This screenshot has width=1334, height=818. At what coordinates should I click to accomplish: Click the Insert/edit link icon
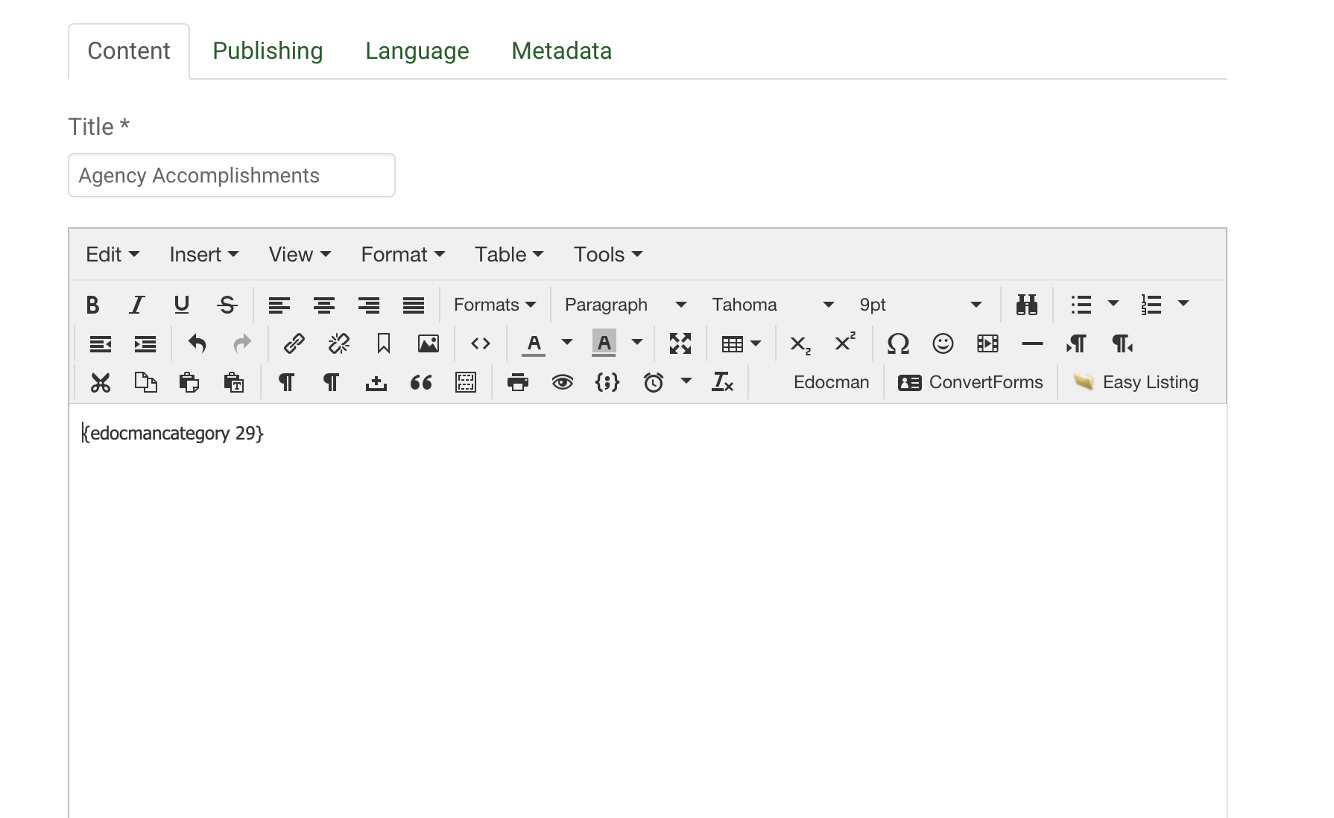coord(294,343)
